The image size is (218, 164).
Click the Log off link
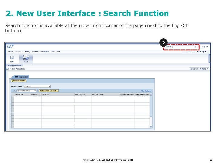point(205,47)
